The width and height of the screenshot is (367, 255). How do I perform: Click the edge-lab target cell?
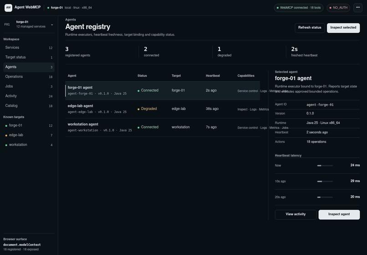pyautogui.click(x=178, y=109)
